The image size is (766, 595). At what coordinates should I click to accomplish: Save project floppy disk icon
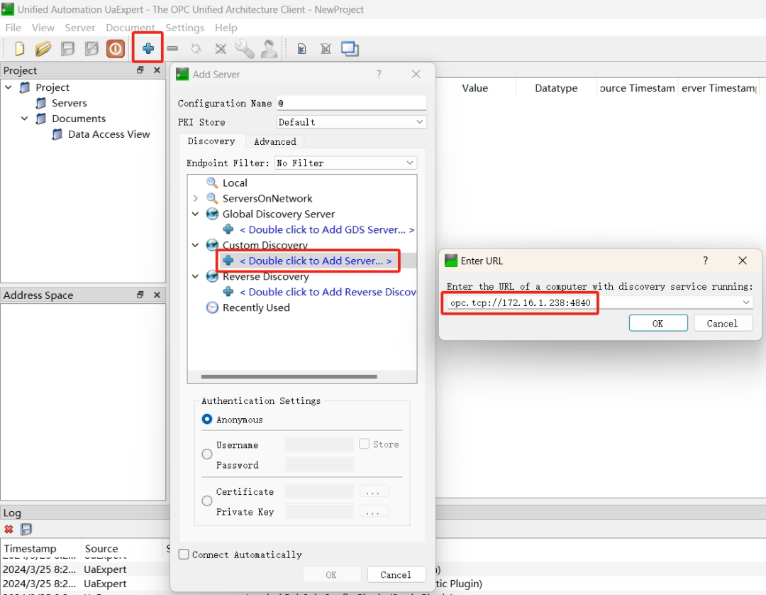[x=67, y=49]
